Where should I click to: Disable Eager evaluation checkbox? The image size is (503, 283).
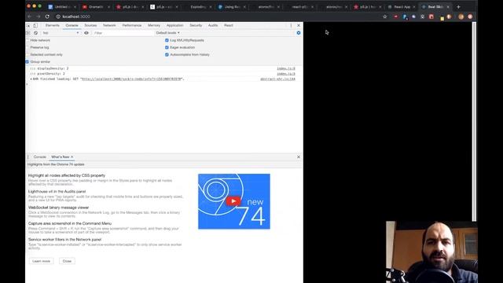[x=167, y=47]
